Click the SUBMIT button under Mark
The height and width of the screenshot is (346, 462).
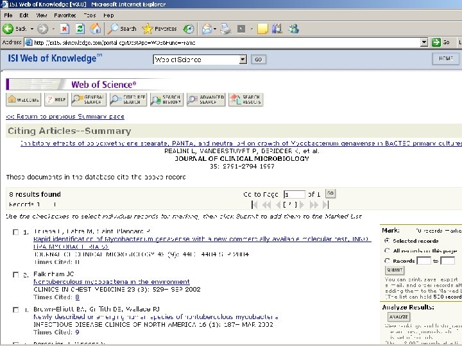(395, 270)
